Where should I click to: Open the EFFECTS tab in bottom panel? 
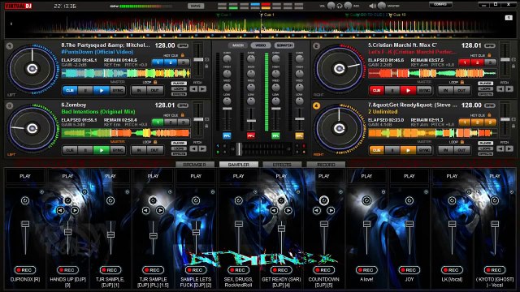point(282,164)
